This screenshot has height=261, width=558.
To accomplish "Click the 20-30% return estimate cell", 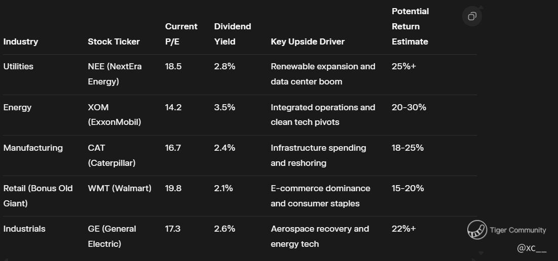I will click(x=409, y=107).
